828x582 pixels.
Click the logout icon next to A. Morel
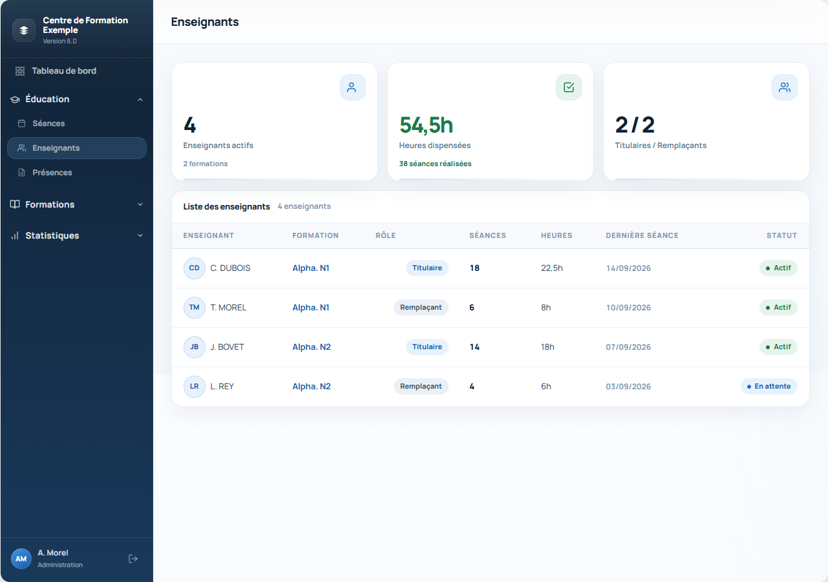click(133, 559)
